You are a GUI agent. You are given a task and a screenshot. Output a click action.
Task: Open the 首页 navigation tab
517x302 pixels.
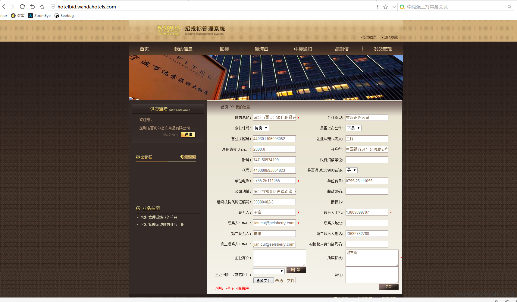click(x=144, y=49)
